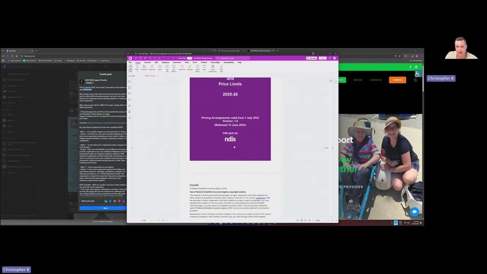Open the Foxit user account avatar
Image resolution: width=487 pixels, height=274 pixels.
point(335,58)
